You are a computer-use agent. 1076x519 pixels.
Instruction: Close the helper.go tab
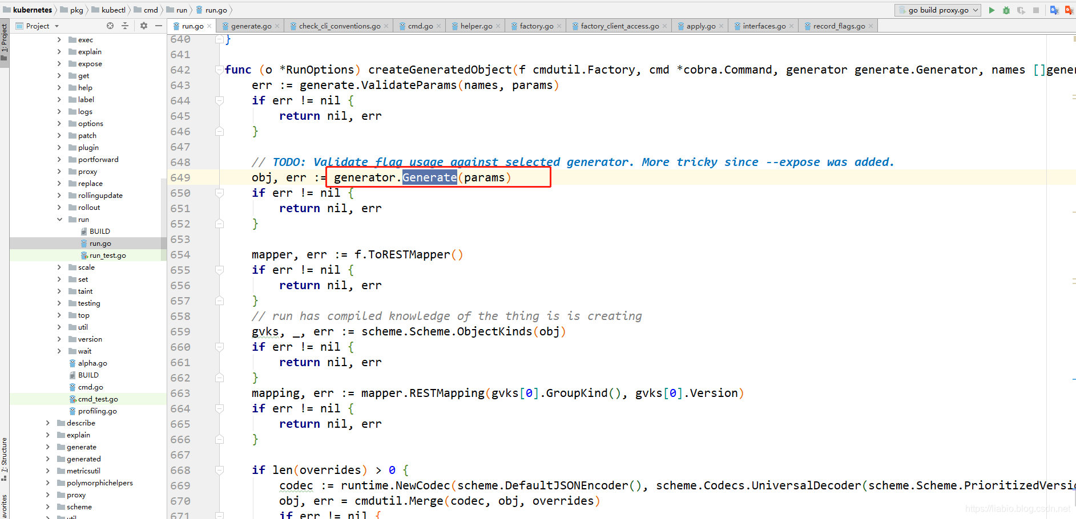[498, 26]
